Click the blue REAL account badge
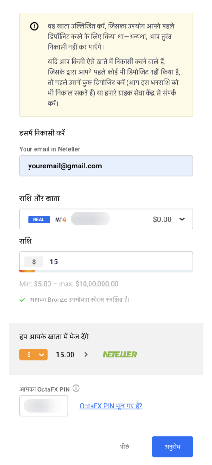The width and height of the screenshot is (212, 465). point(39,219)
